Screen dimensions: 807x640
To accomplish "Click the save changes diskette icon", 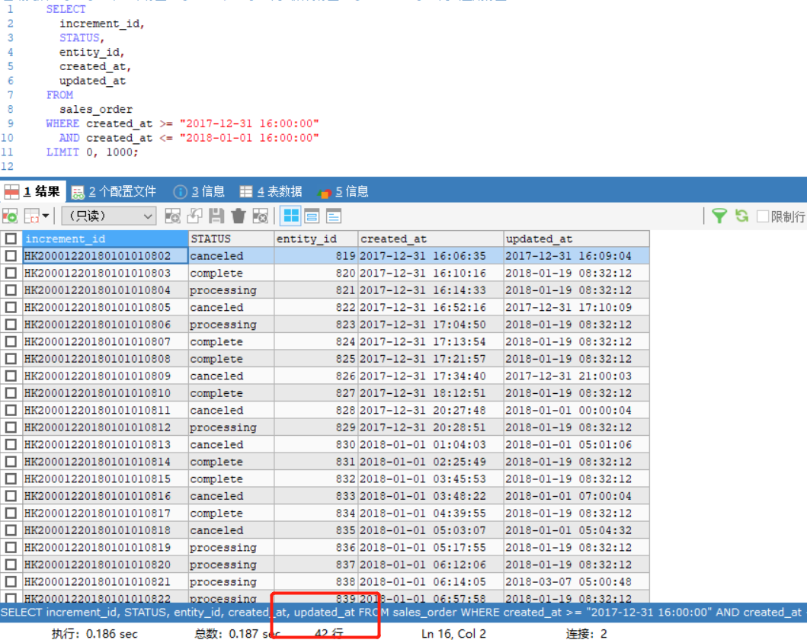I will (x=216, y=216).
